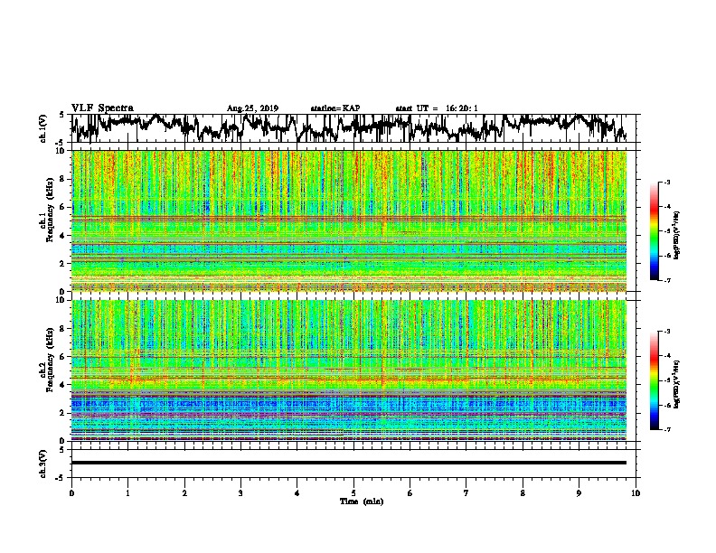
Task: Click time axis tick label "5"
Action: pyautogui.click(x=353, y=493)
